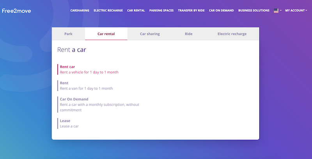Click the Free2move logo
Viewport: 312px width, 159px height.
(16, 11)
